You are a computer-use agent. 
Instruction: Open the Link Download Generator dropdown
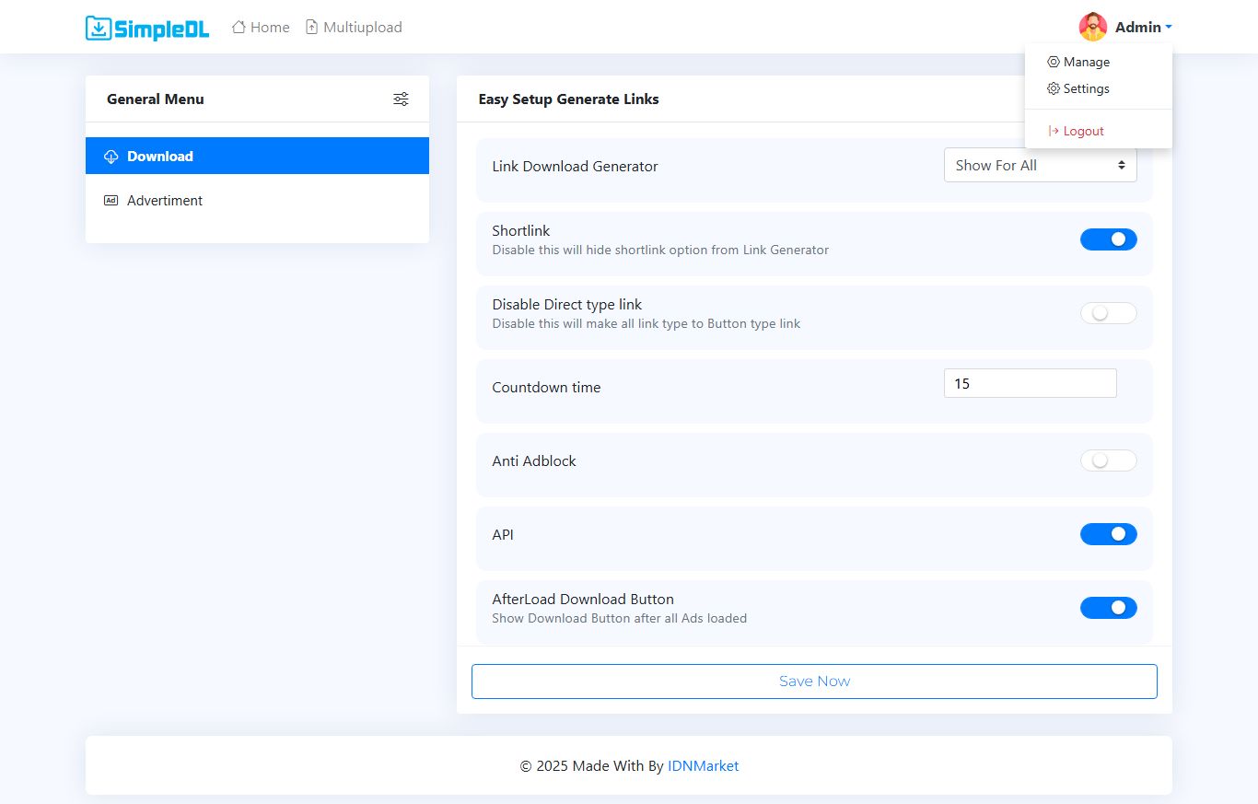1040,166
